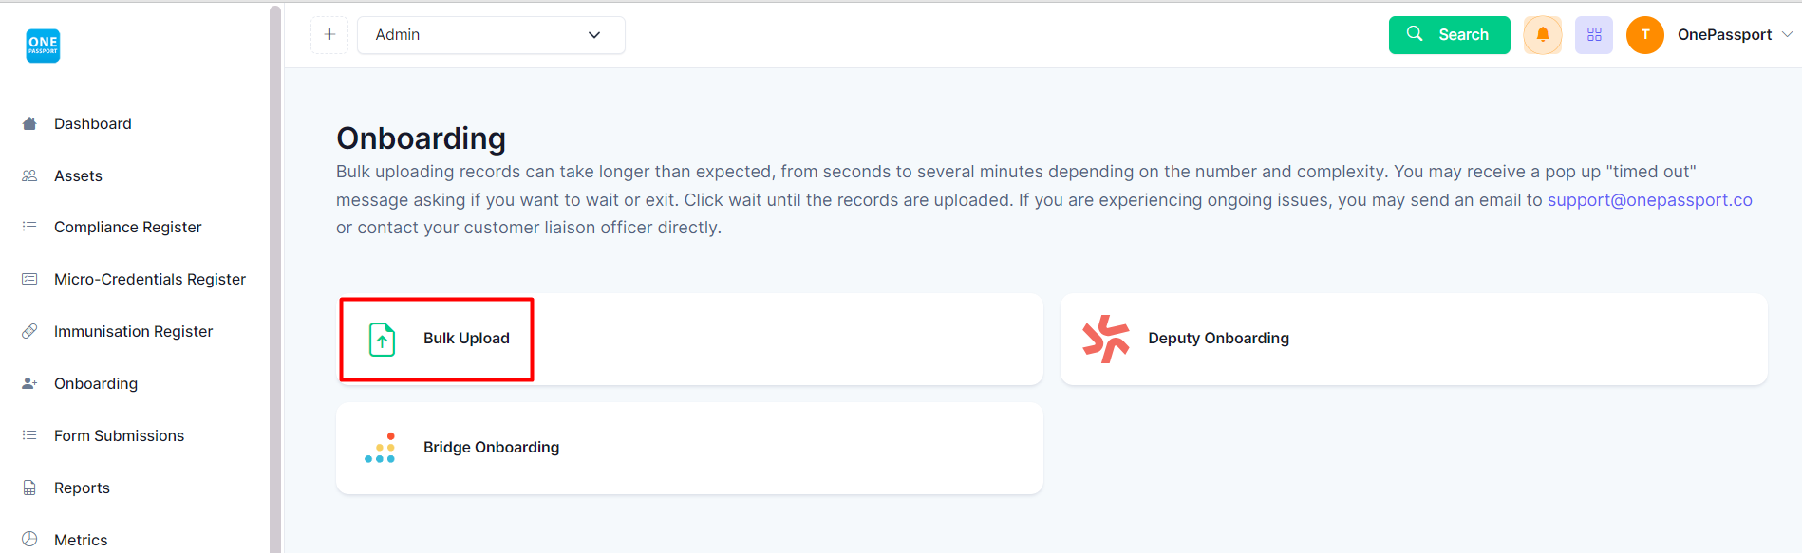Click the orange T user avatar

pos(1645,35)
